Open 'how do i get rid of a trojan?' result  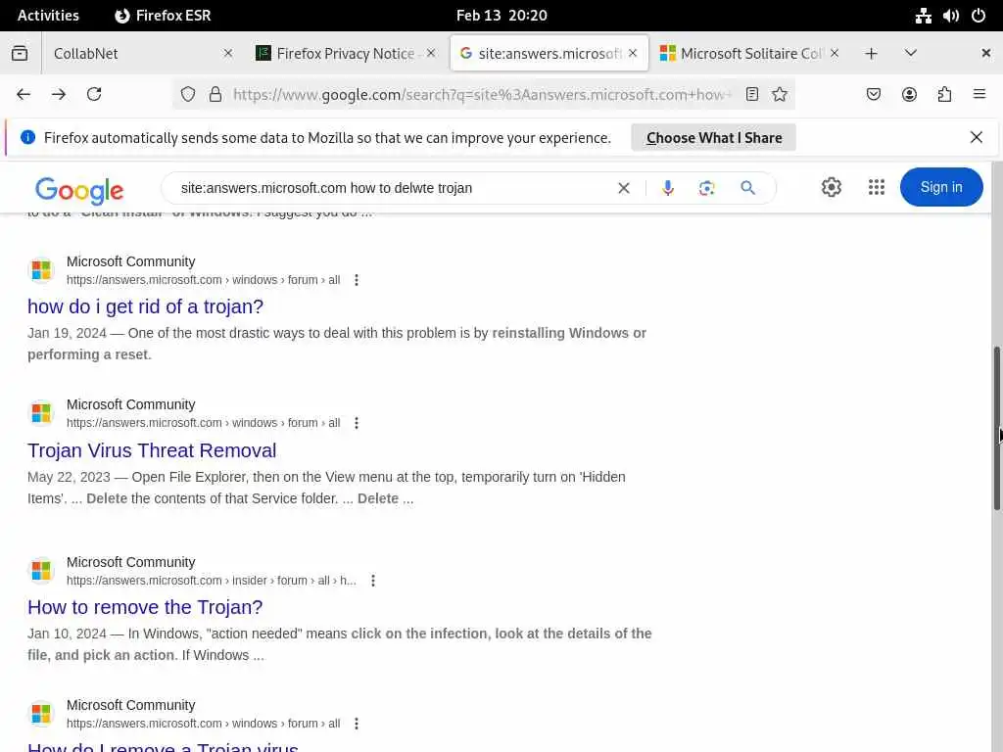(x=145, y=306)
